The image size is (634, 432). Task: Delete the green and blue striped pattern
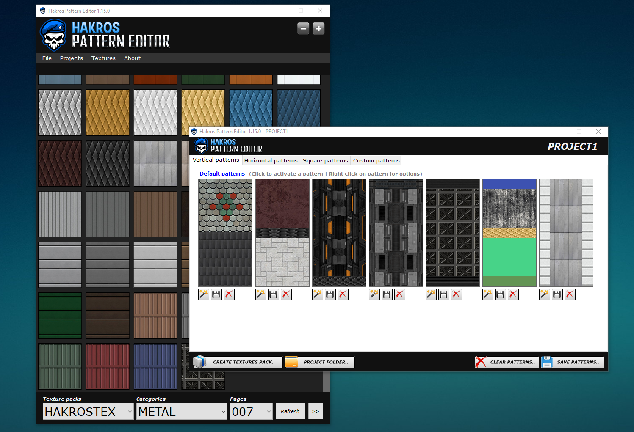(x=513, y=294)
